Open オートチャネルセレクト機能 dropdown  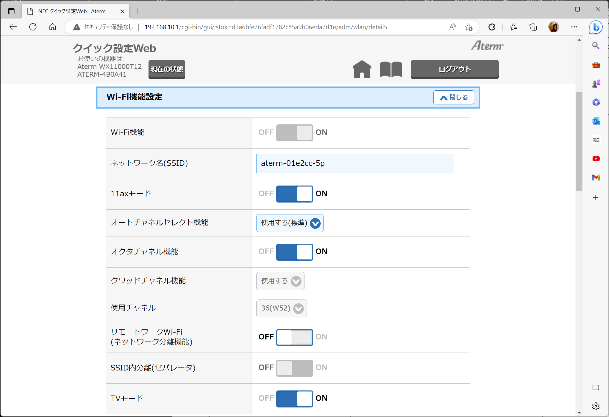tap(290, 223)
